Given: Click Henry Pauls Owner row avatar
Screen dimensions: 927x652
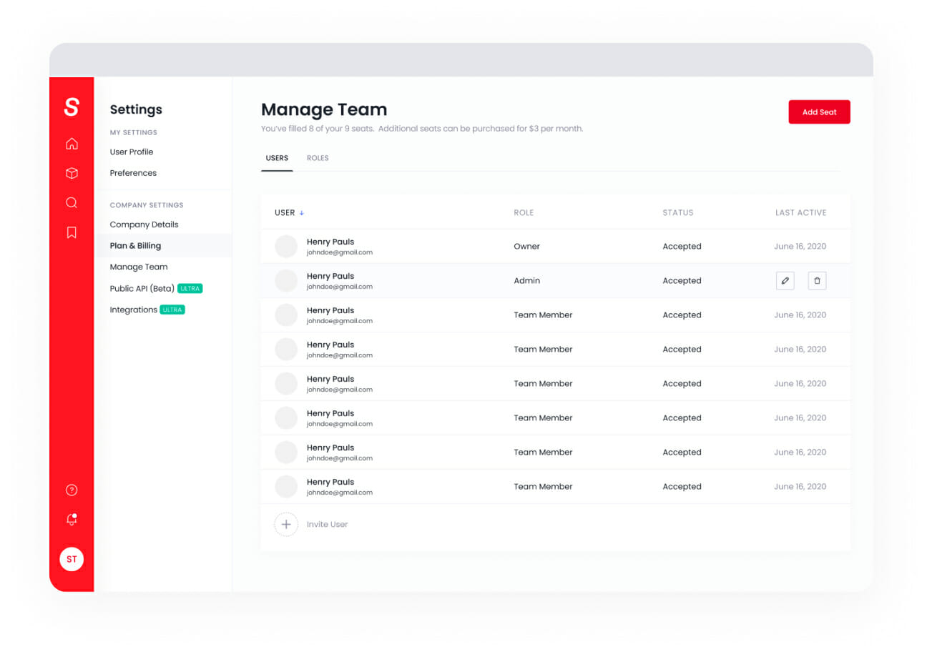Looking at the screenshot, I should [x=285, y=246].
